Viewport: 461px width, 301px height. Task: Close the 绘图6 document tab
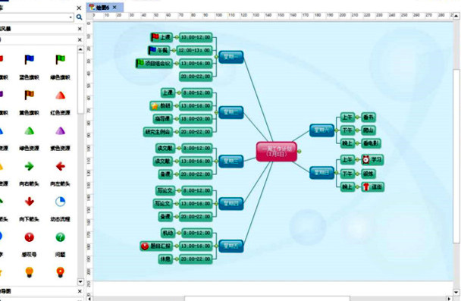pos(114,7)
